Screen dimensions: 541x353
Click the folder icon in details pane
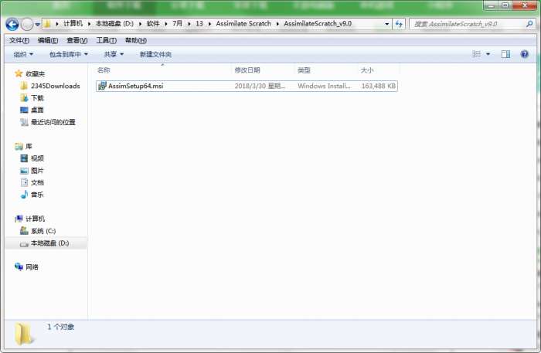[x=23, y=334]
